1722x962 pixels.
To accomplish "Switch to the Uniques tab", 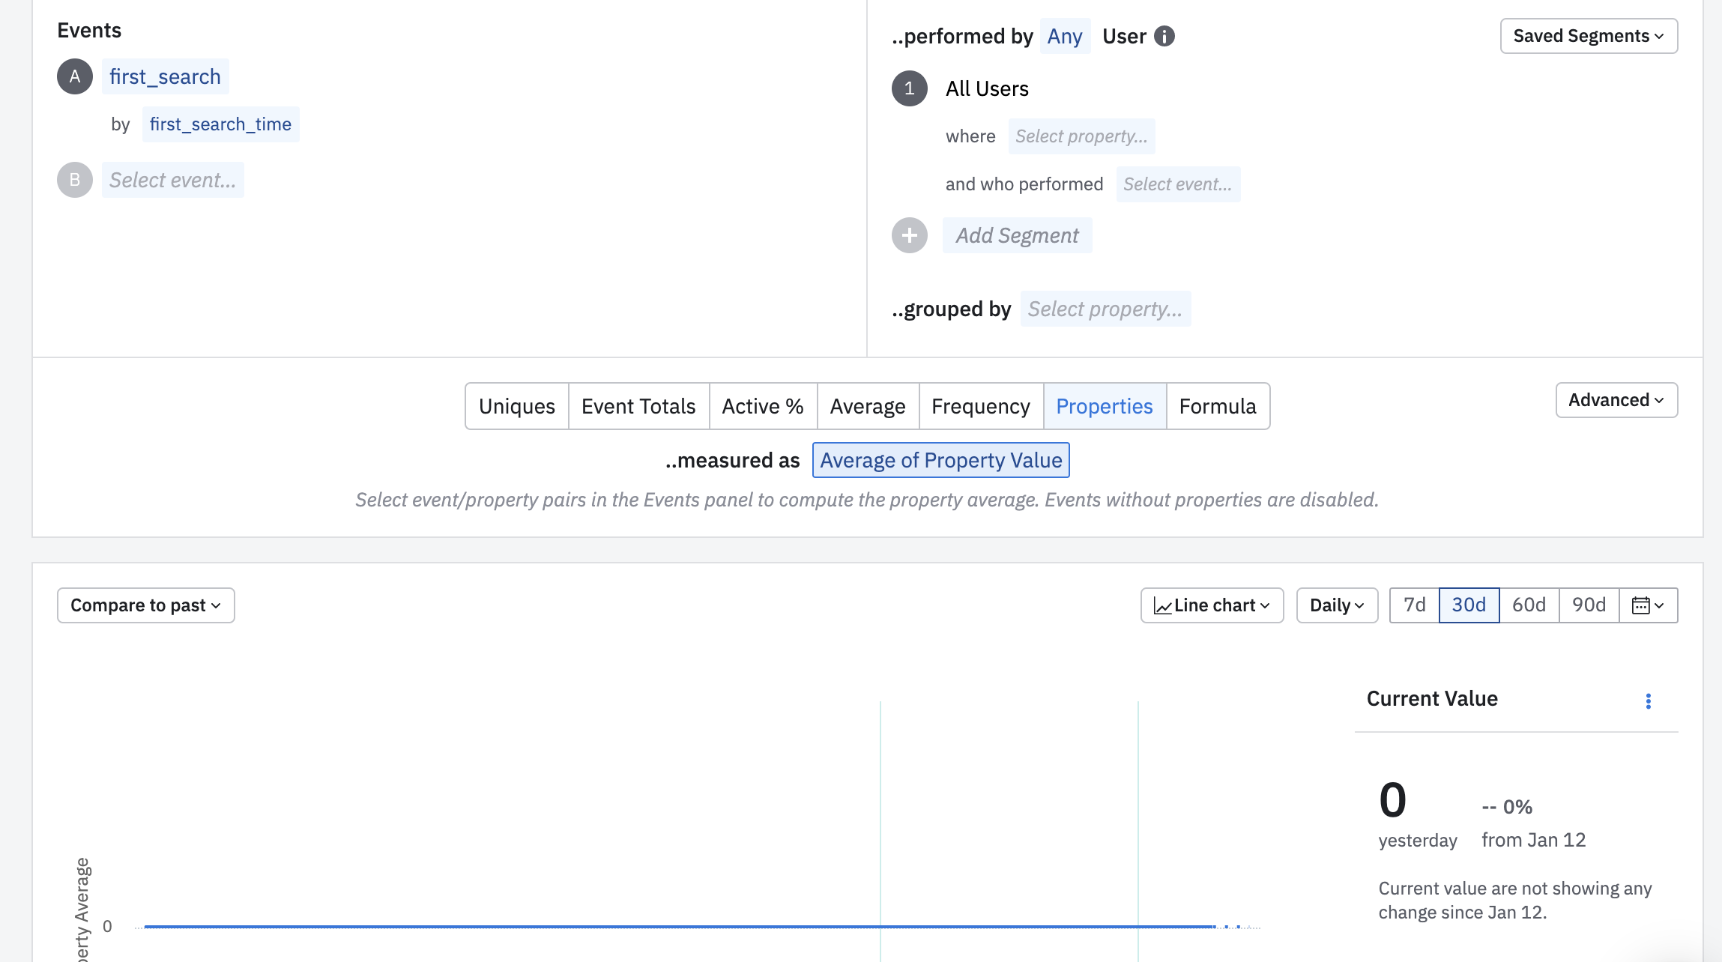I will tap(516, 406).
